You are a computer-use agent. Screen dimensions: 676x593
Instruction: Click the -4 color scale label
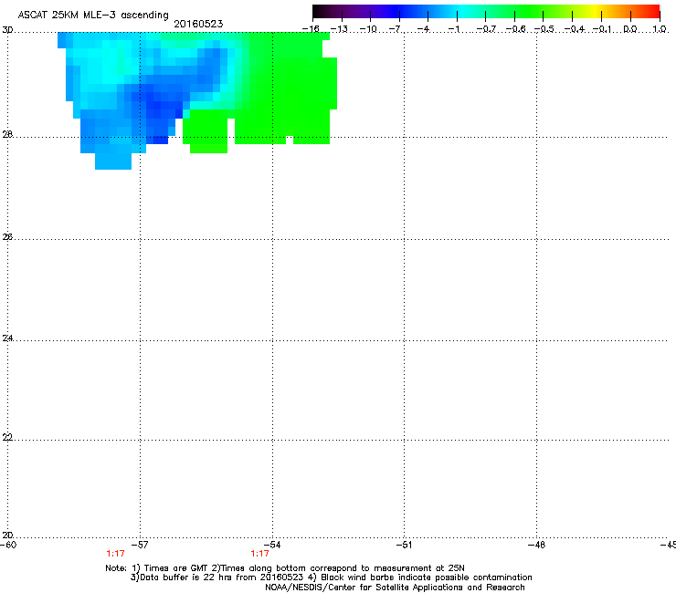coord(423,29)
